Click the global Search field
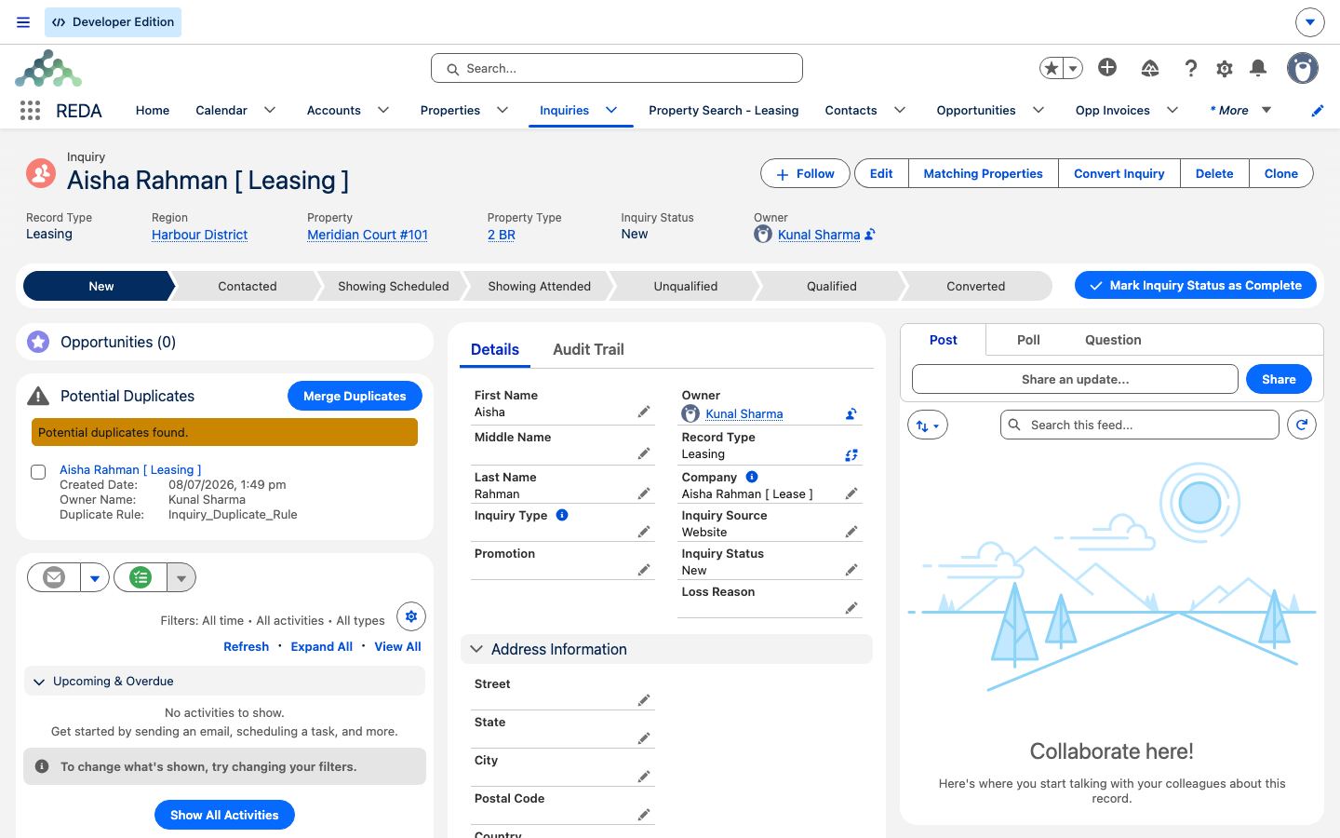This screenshot has height=838, width=1340. pyautogui.click(x=617, y=68)
